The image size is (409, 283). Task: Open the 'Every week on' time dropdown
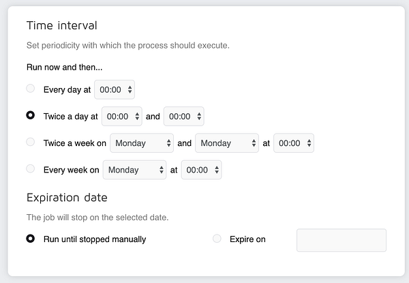tap(201, 170)
